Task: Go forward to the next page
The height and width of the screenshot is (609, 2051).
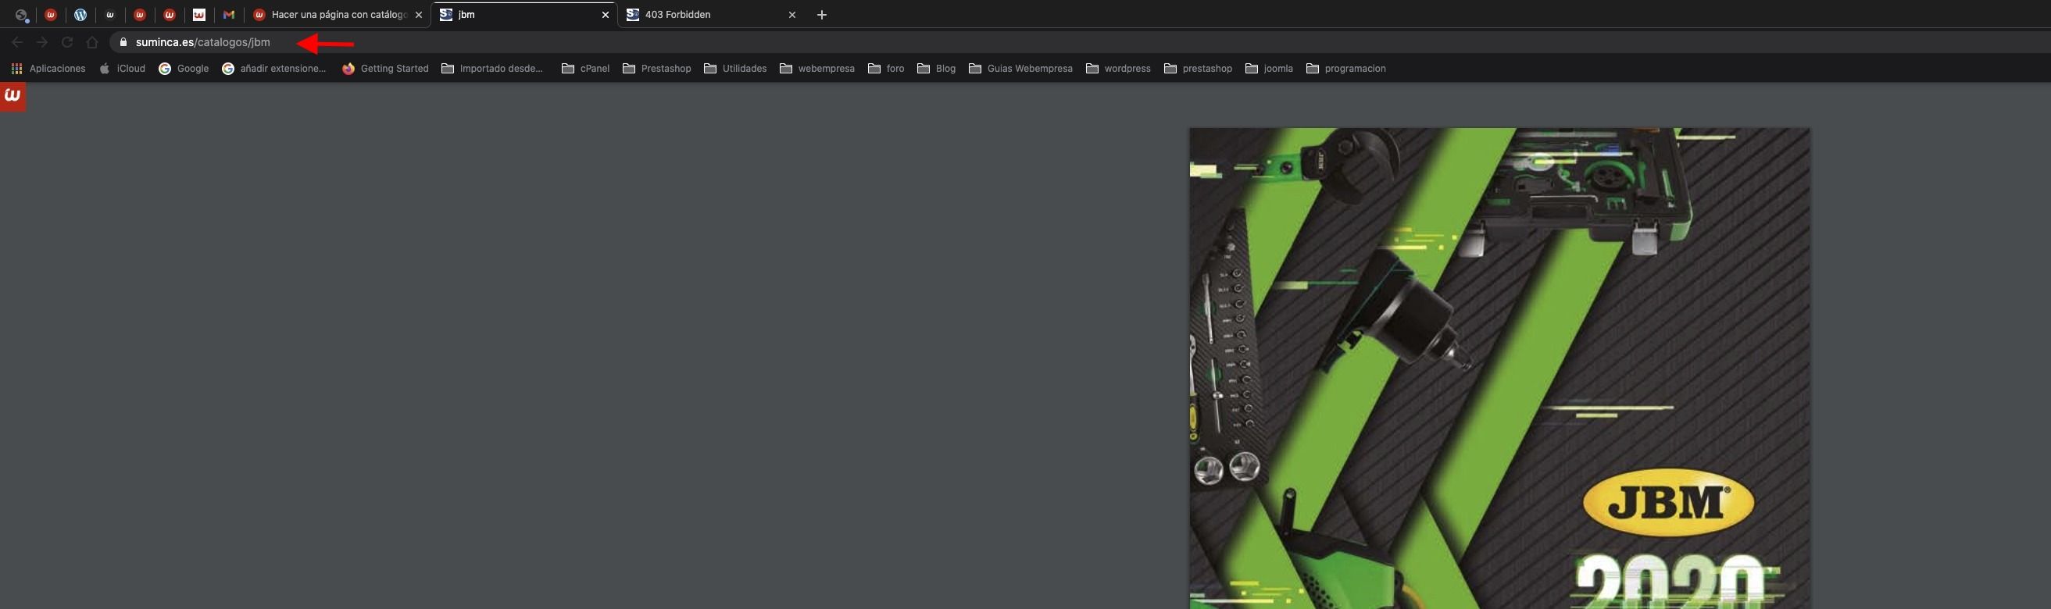Action: click(42, 42)
